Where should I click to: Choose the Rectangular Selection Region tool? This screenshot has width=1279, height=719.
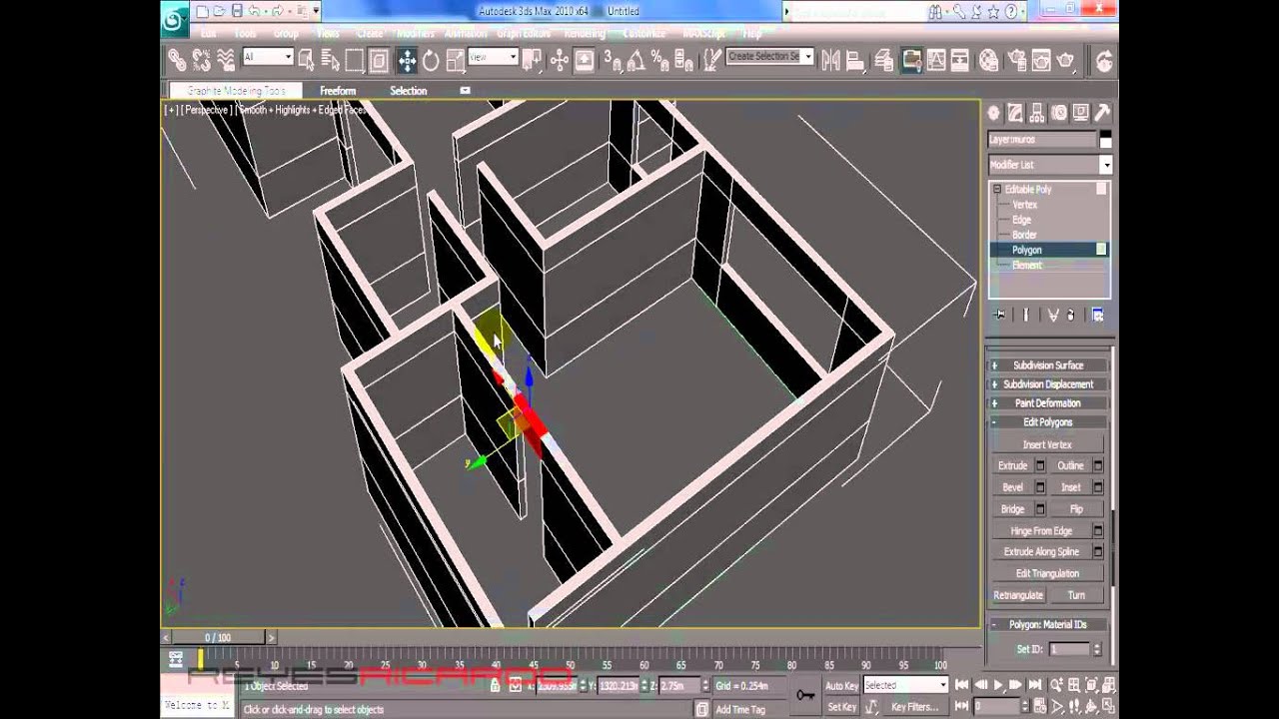(x=355, y=61)
